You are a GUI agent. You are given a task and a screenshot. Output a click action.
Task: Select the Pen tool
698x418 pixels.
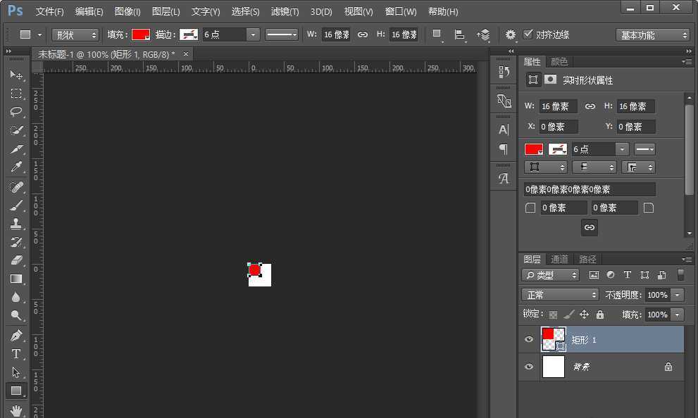pos(16,336)
